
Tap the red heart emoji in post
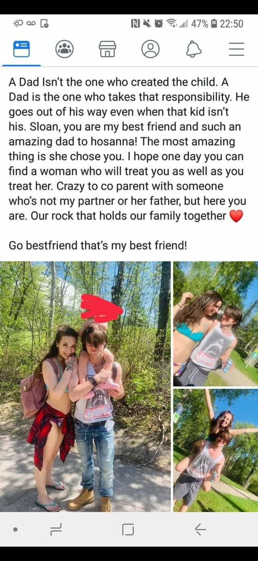pos(236,216)
